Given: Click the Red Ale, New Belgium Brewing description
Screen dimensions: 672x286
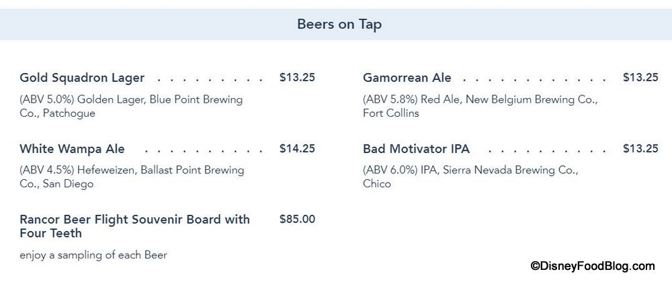Looking at the screenshot, I should click(x=480, y=100).
